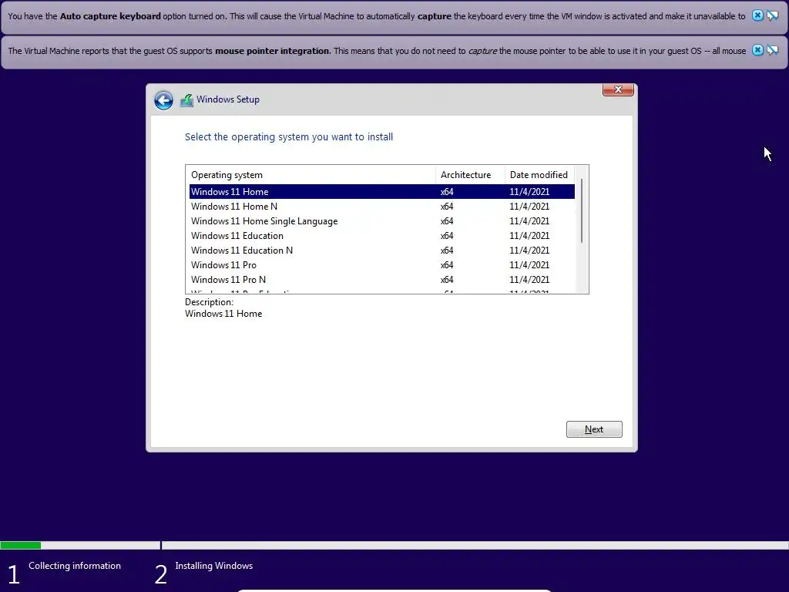This screenshot has width=789, height=592.
Task: Select Windows 11 Pro edition
Action: pyautogui.click(x=382, y=265)
